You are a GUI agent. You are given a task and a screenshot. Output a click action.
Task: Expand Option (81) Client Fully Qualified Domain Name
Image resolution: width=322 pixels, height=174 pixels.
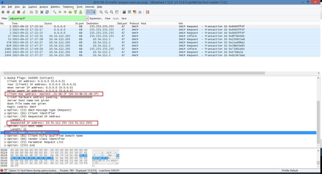5,136
